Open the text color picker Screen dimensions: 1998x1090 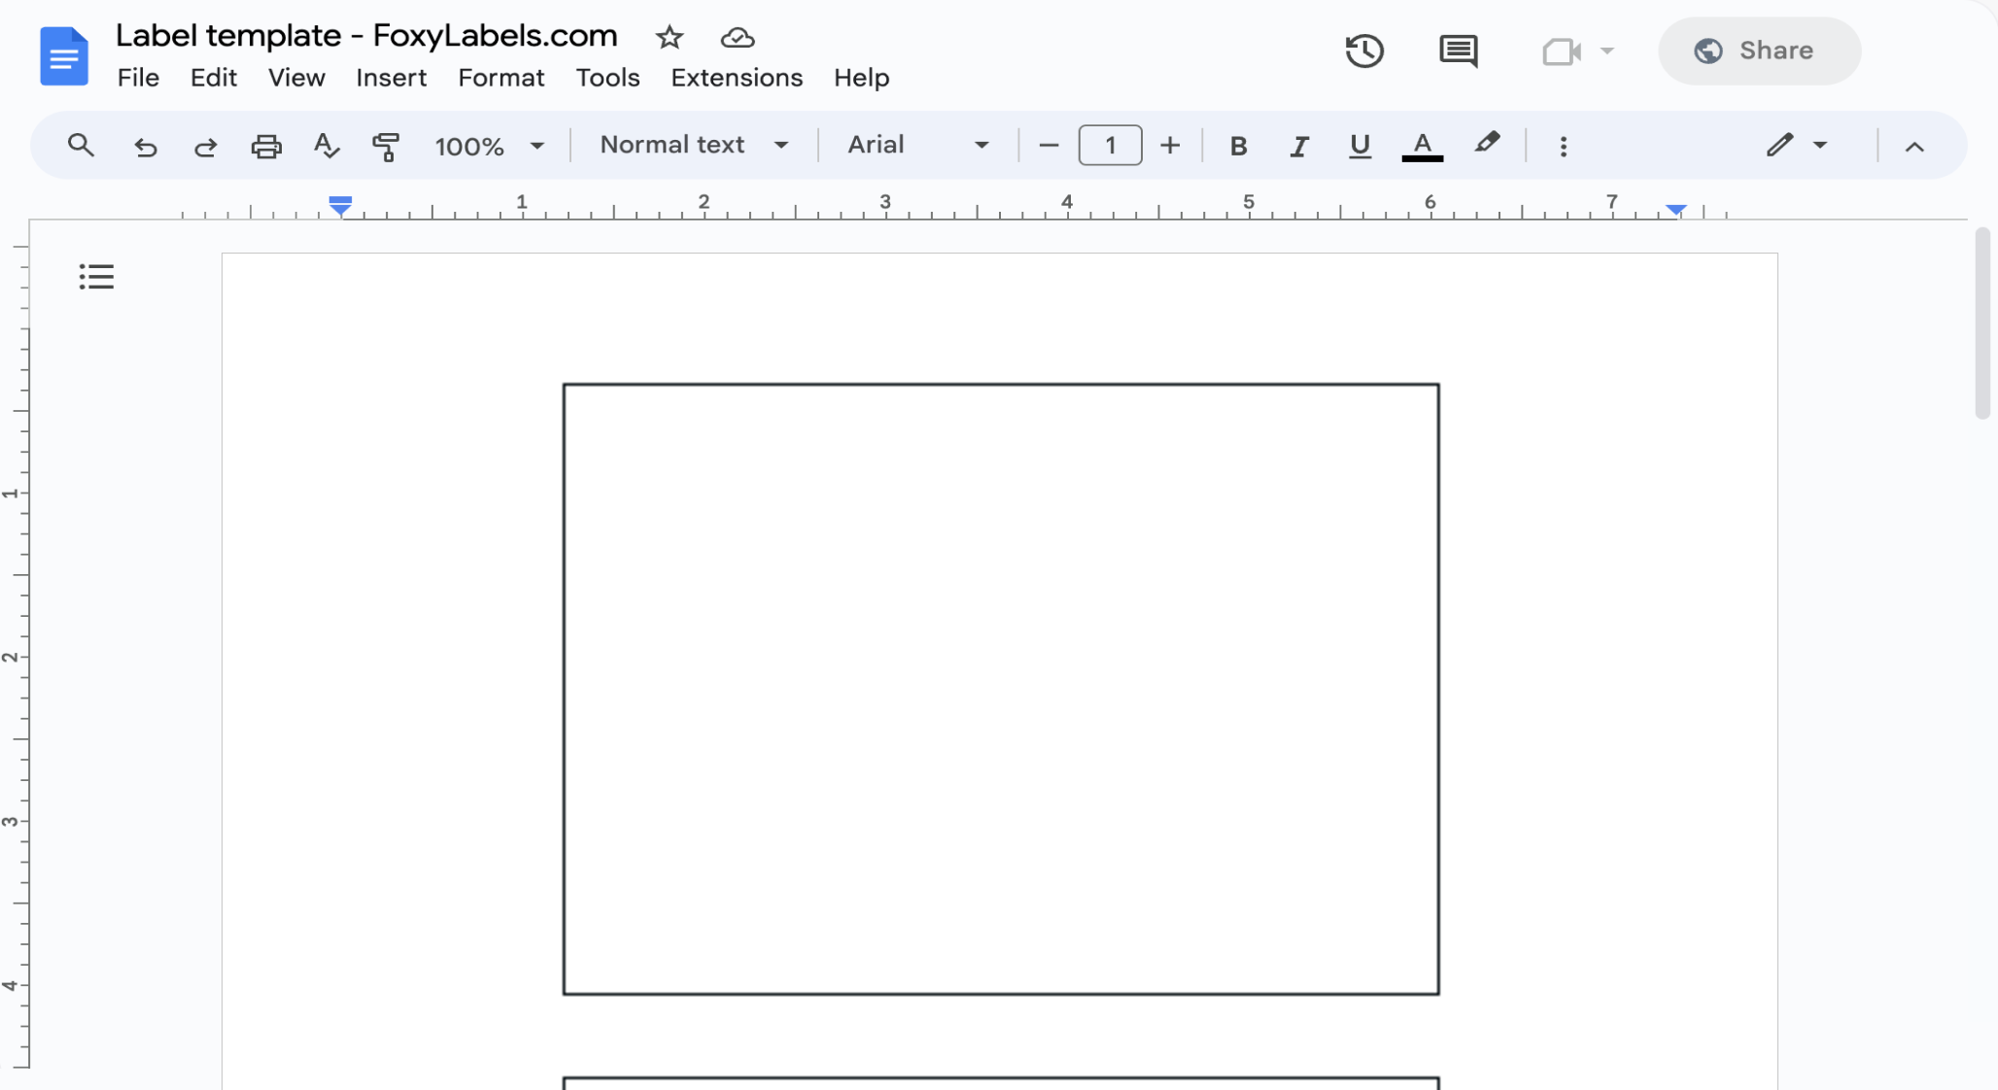pos(1422,146)
